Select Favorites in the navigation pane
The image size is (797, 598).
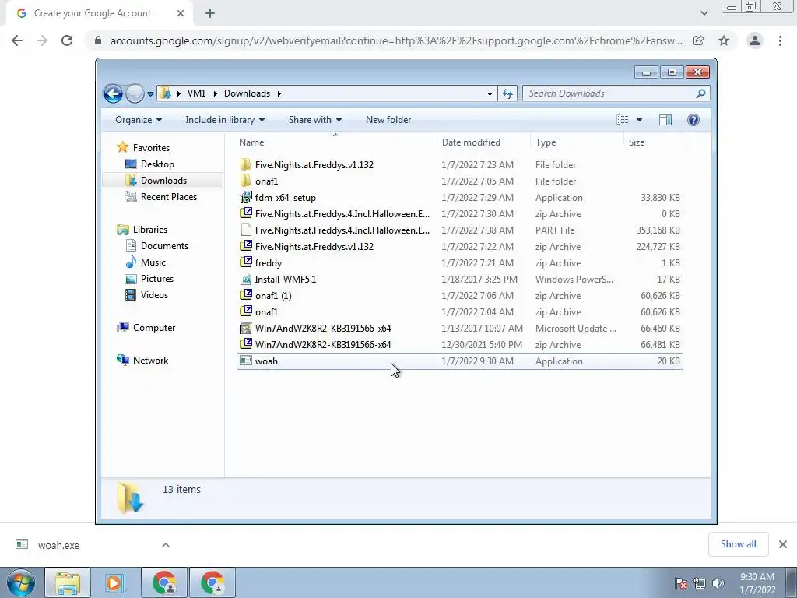[x=151, y=148]
